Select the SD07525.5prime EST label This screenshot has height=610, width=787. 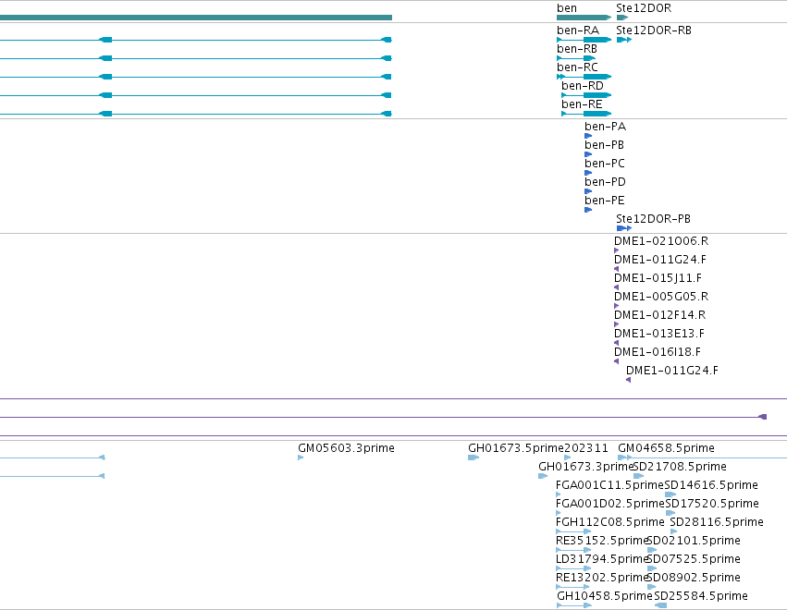tap(694, 559)
